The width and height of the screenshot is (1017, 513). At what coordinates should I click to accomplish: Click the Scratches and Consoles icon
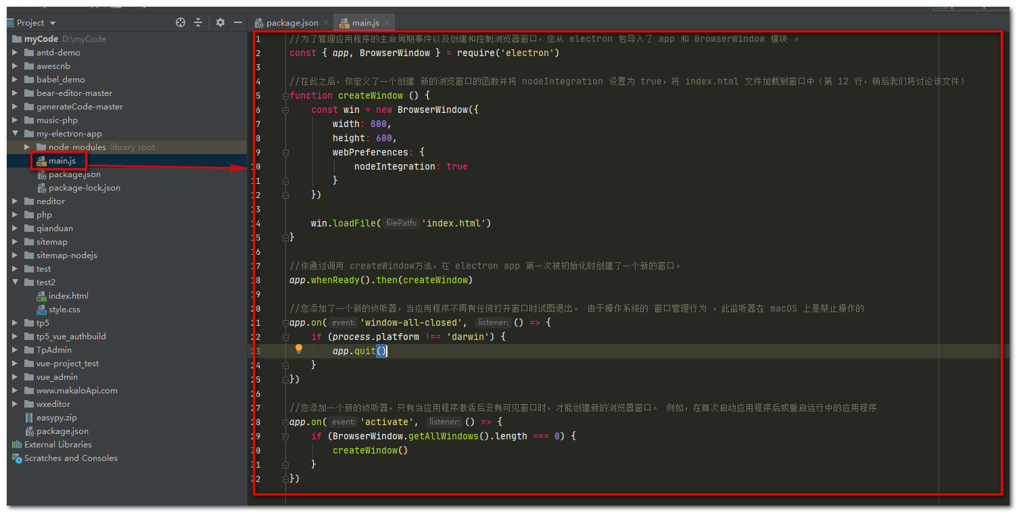[17, 458]
